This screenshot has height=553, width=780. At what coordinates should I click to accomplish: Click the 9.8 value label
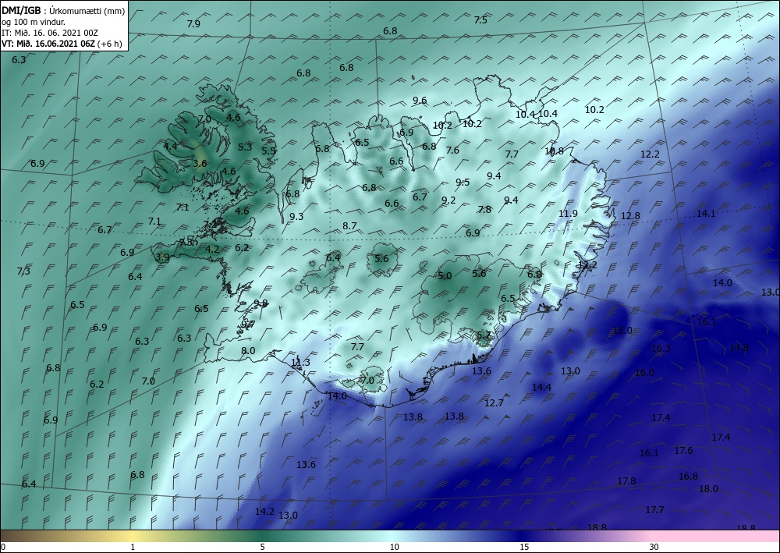[261, 303]
